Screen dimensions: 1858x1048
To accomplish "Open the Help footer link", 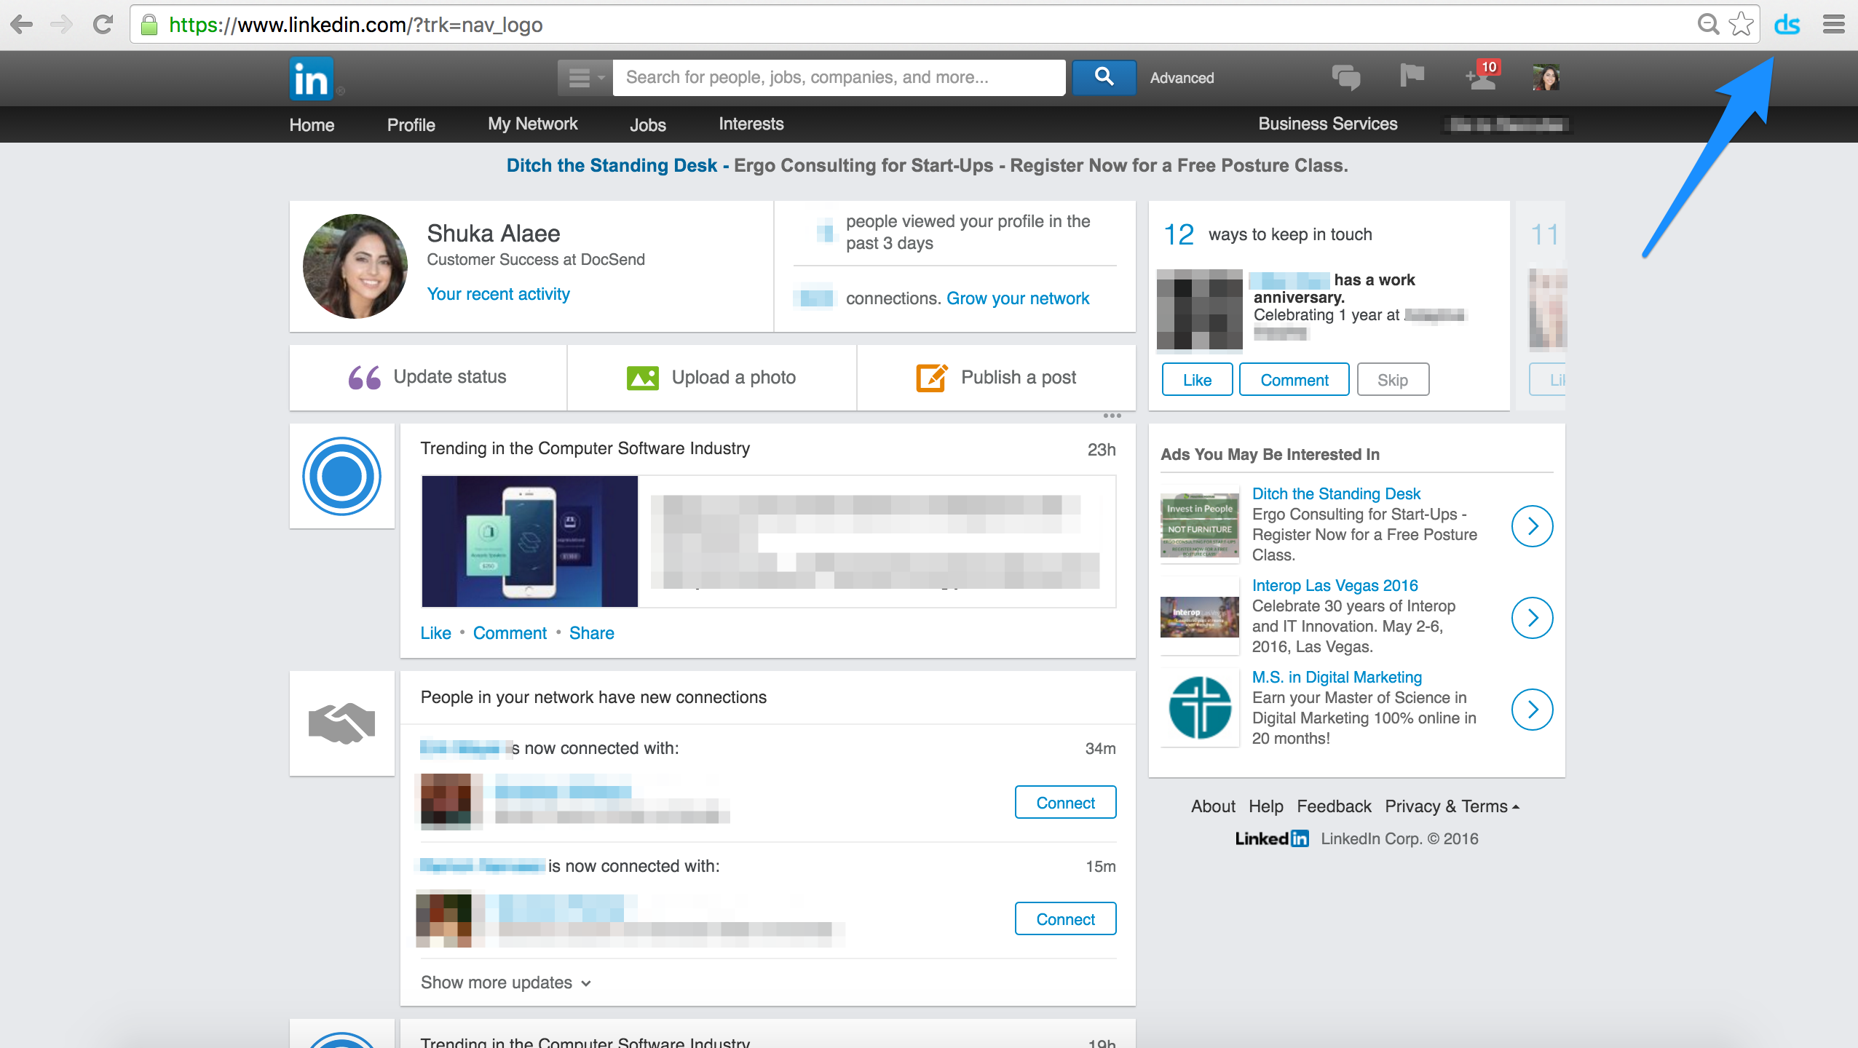I will pyautogui.click(x=1266, y=806).
